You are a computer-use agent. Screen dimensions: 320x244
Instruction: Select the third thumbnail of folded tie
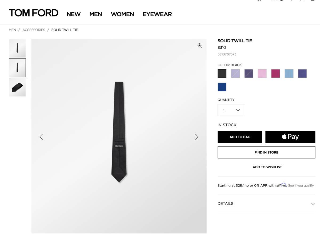pos(17,87)
